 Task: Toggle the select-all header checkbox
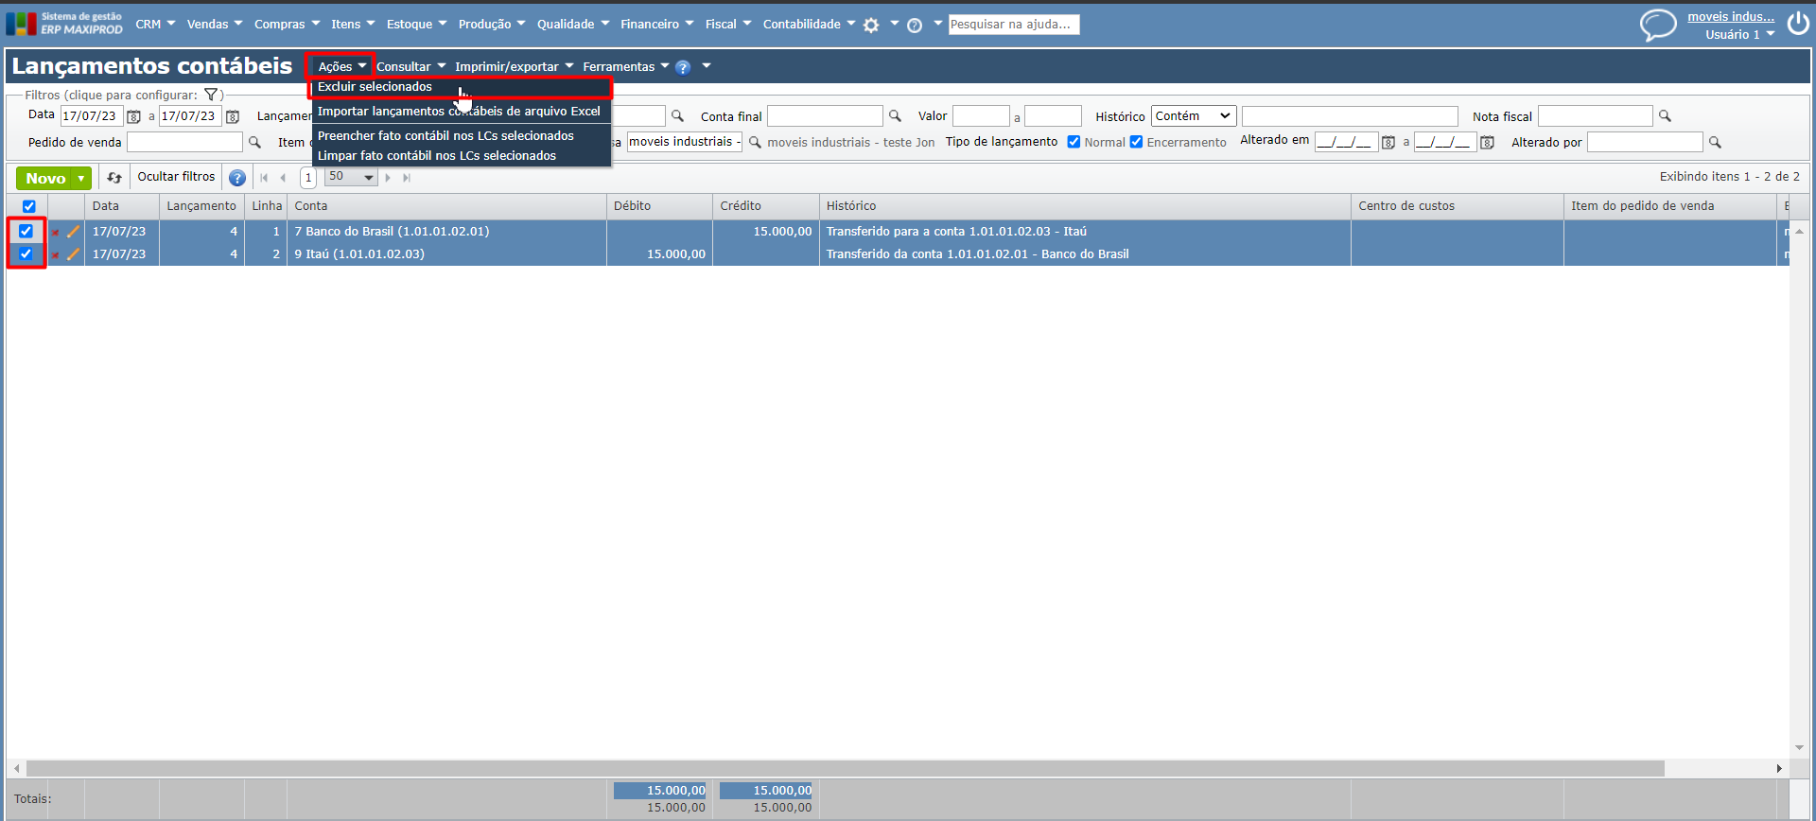coord(28,206)
